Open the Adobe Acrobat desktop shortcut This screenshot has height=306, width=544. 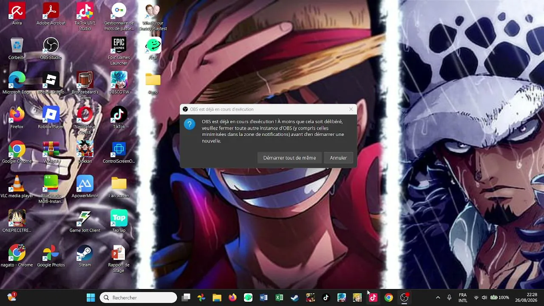coord(51,14)
